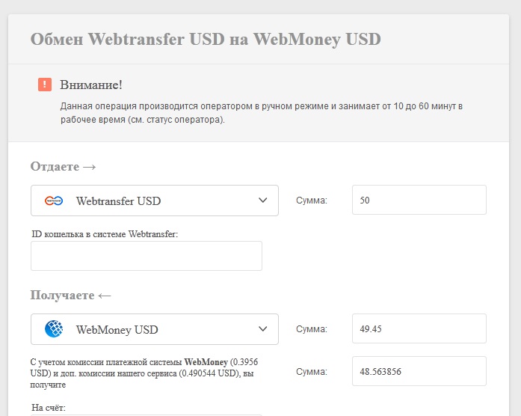Click the red exclamation warning icon
This screenshot has height=416, width=521.
[45, 85]
